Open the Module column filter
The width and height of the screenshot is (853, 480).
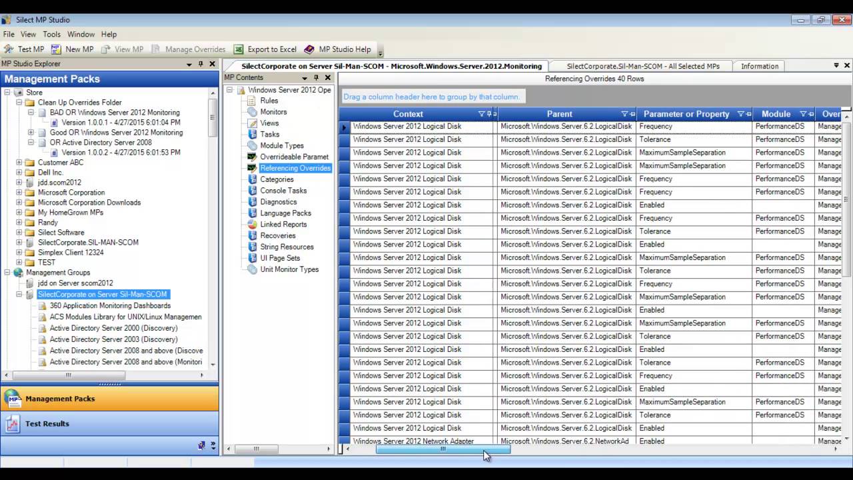802,114
